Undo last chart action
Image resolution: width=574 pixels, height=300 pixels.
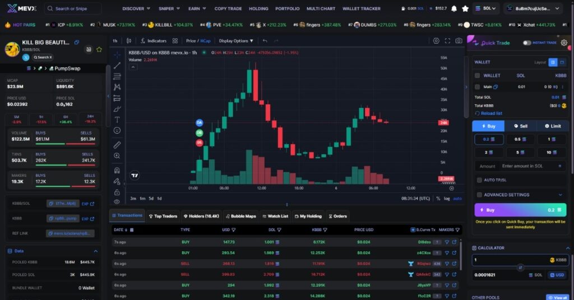265,41
